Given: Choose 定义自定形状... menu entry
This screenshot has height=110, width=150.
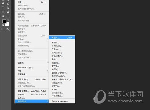Looking at the screenshot, I should (32, 57).
